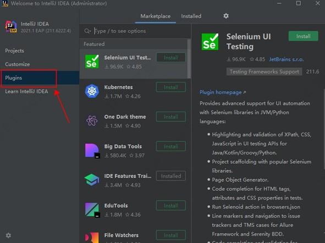Select the IDE Features Trai... plugin name
This screenshot has height=243, width=325.
click(128, 176)
